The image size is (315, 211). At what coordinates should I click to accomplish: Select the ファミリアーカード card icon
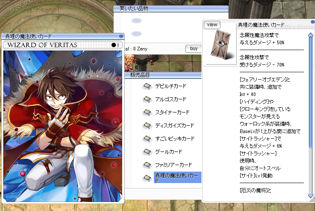(x=147, y=165)
